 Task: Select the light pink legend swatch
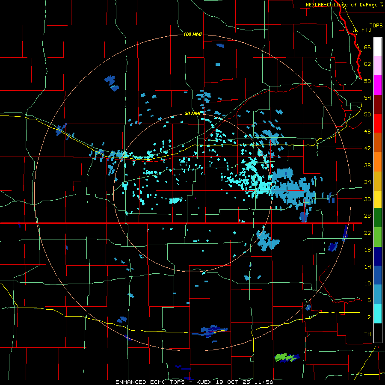pyautogui.click(x=378, y=66)
